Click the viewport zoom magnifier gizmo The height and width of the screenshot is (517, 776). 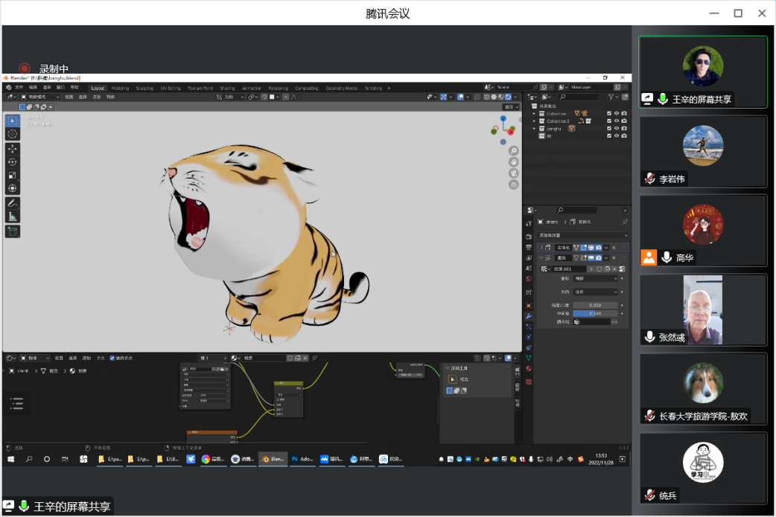pos(514,150)
